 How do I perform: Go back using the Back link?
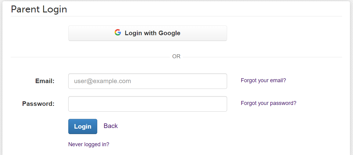pos(111,126)
